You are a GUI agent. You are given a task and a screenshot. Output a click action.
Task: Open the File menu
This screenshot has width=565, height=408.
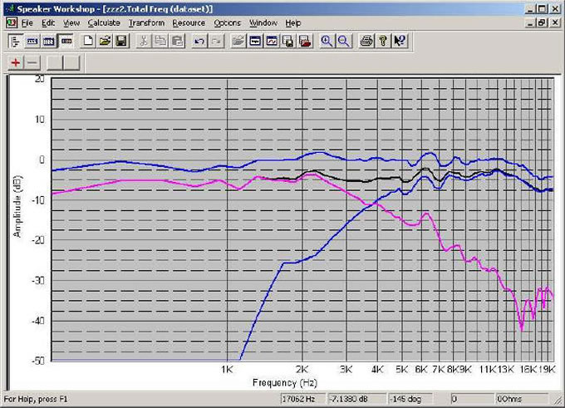pos(27,22)
